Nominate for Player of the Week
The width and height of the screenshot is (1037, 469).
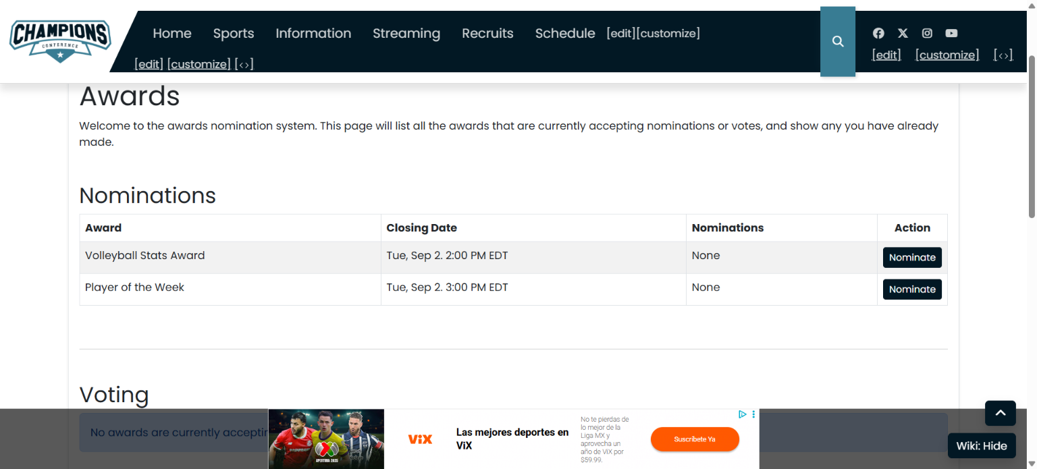click(x=912, y=289)
